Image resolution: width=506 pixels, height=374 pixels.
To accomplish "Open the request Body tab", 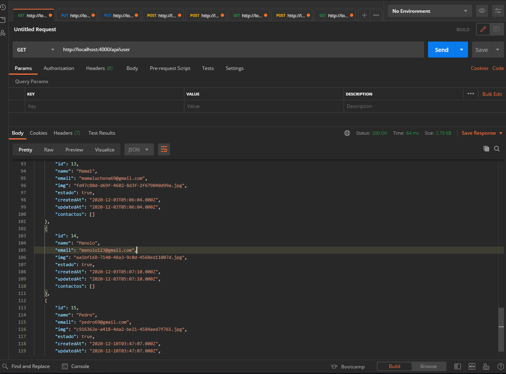I will pyautogui.click(x=132, y=68).
